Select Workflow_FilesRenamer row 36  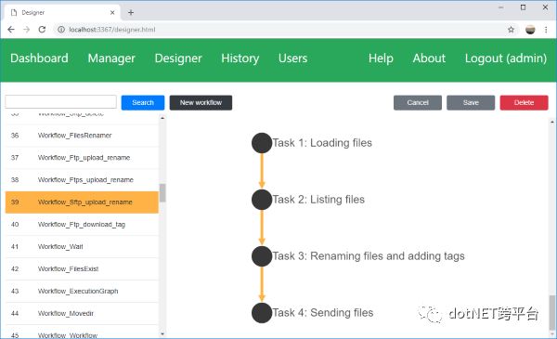[x=82, y=136]
